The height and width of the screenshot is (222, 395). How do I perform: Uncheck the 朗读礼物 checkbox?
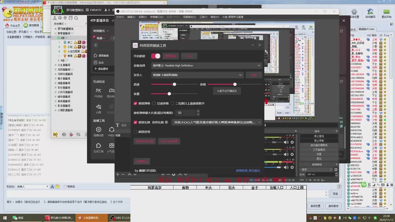[x=135, y=122]
